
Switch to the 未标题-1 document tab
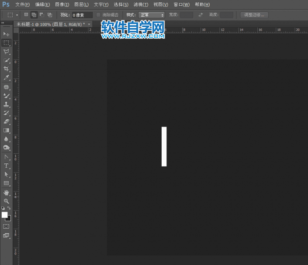pos(51,24)
